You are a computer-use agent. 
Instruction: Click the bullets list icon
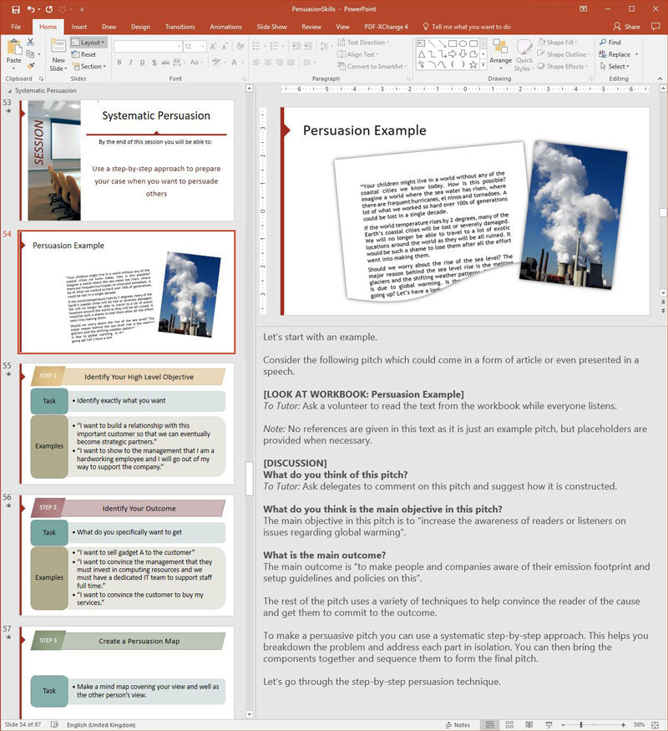point(258,46)
